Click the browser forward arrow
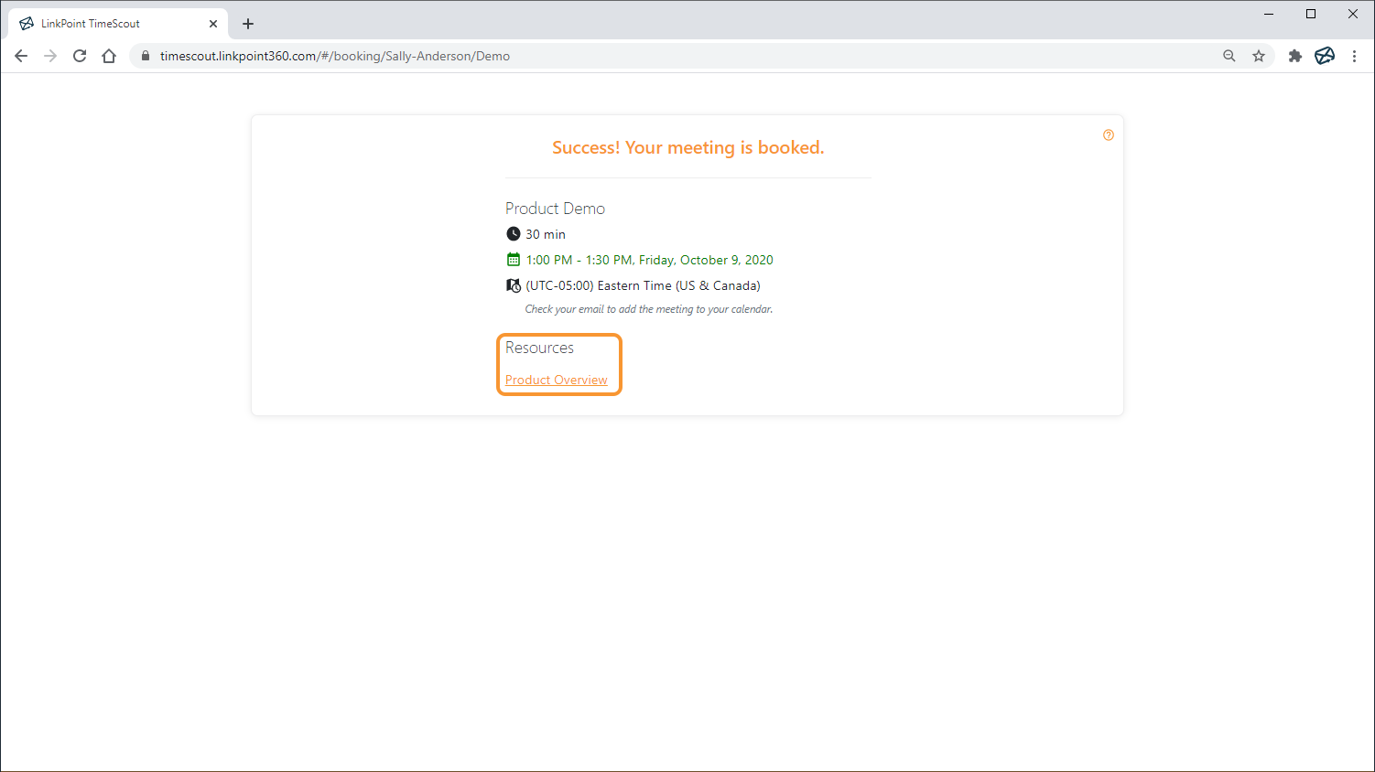1375x772 pixels. (50, 56)
